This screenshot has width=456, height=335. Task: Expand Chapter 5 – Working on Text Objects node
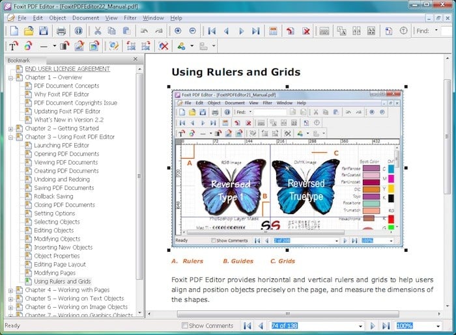click(x=11, y=299)
